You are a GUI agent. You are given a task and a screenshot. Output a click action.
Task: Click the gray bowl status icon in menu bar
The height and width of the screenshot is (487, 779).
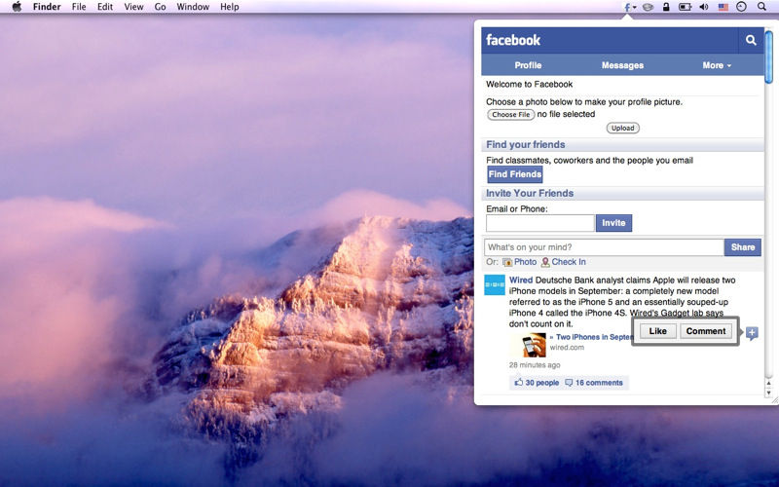648,7
